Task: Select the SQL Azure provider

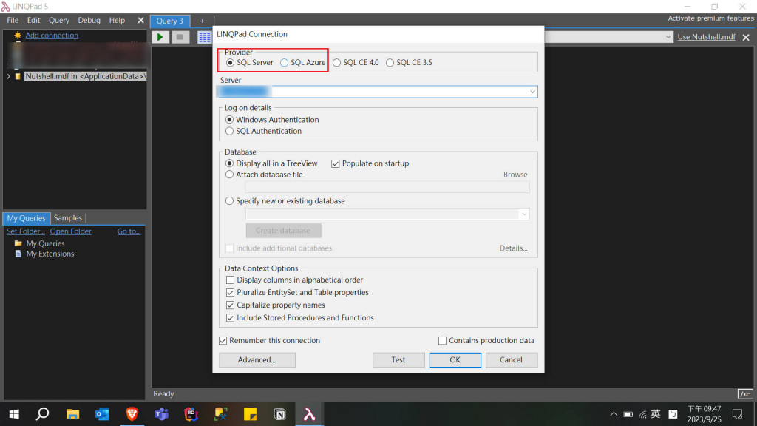Action: click(x=302, y=63)
